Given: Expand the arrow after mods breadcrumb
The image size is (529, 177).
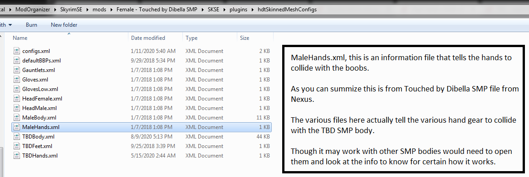Looking at the screenshot, I should (111, 10).
